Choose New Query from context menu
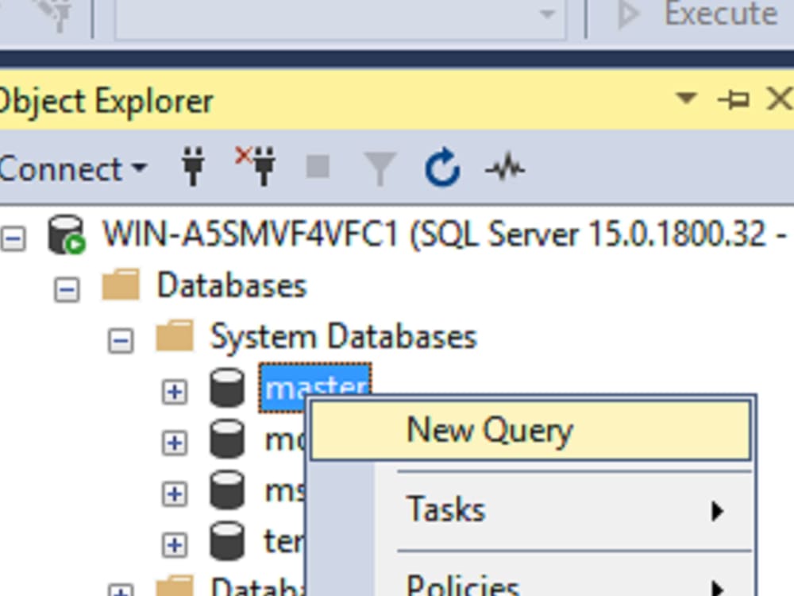The height and width of the screenshot is (596, 794). click(530, 431)
